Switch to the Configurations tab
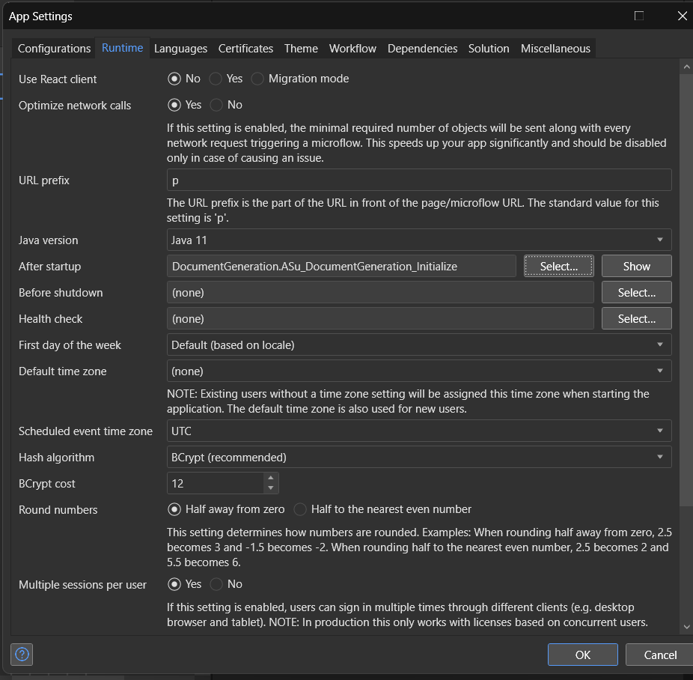Viewport: 693px width, 680px height. [52, 48]
